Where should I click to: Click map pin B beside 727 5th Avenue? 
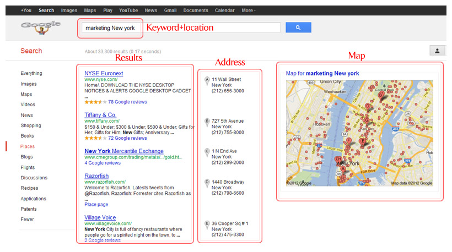coord(207,123)
